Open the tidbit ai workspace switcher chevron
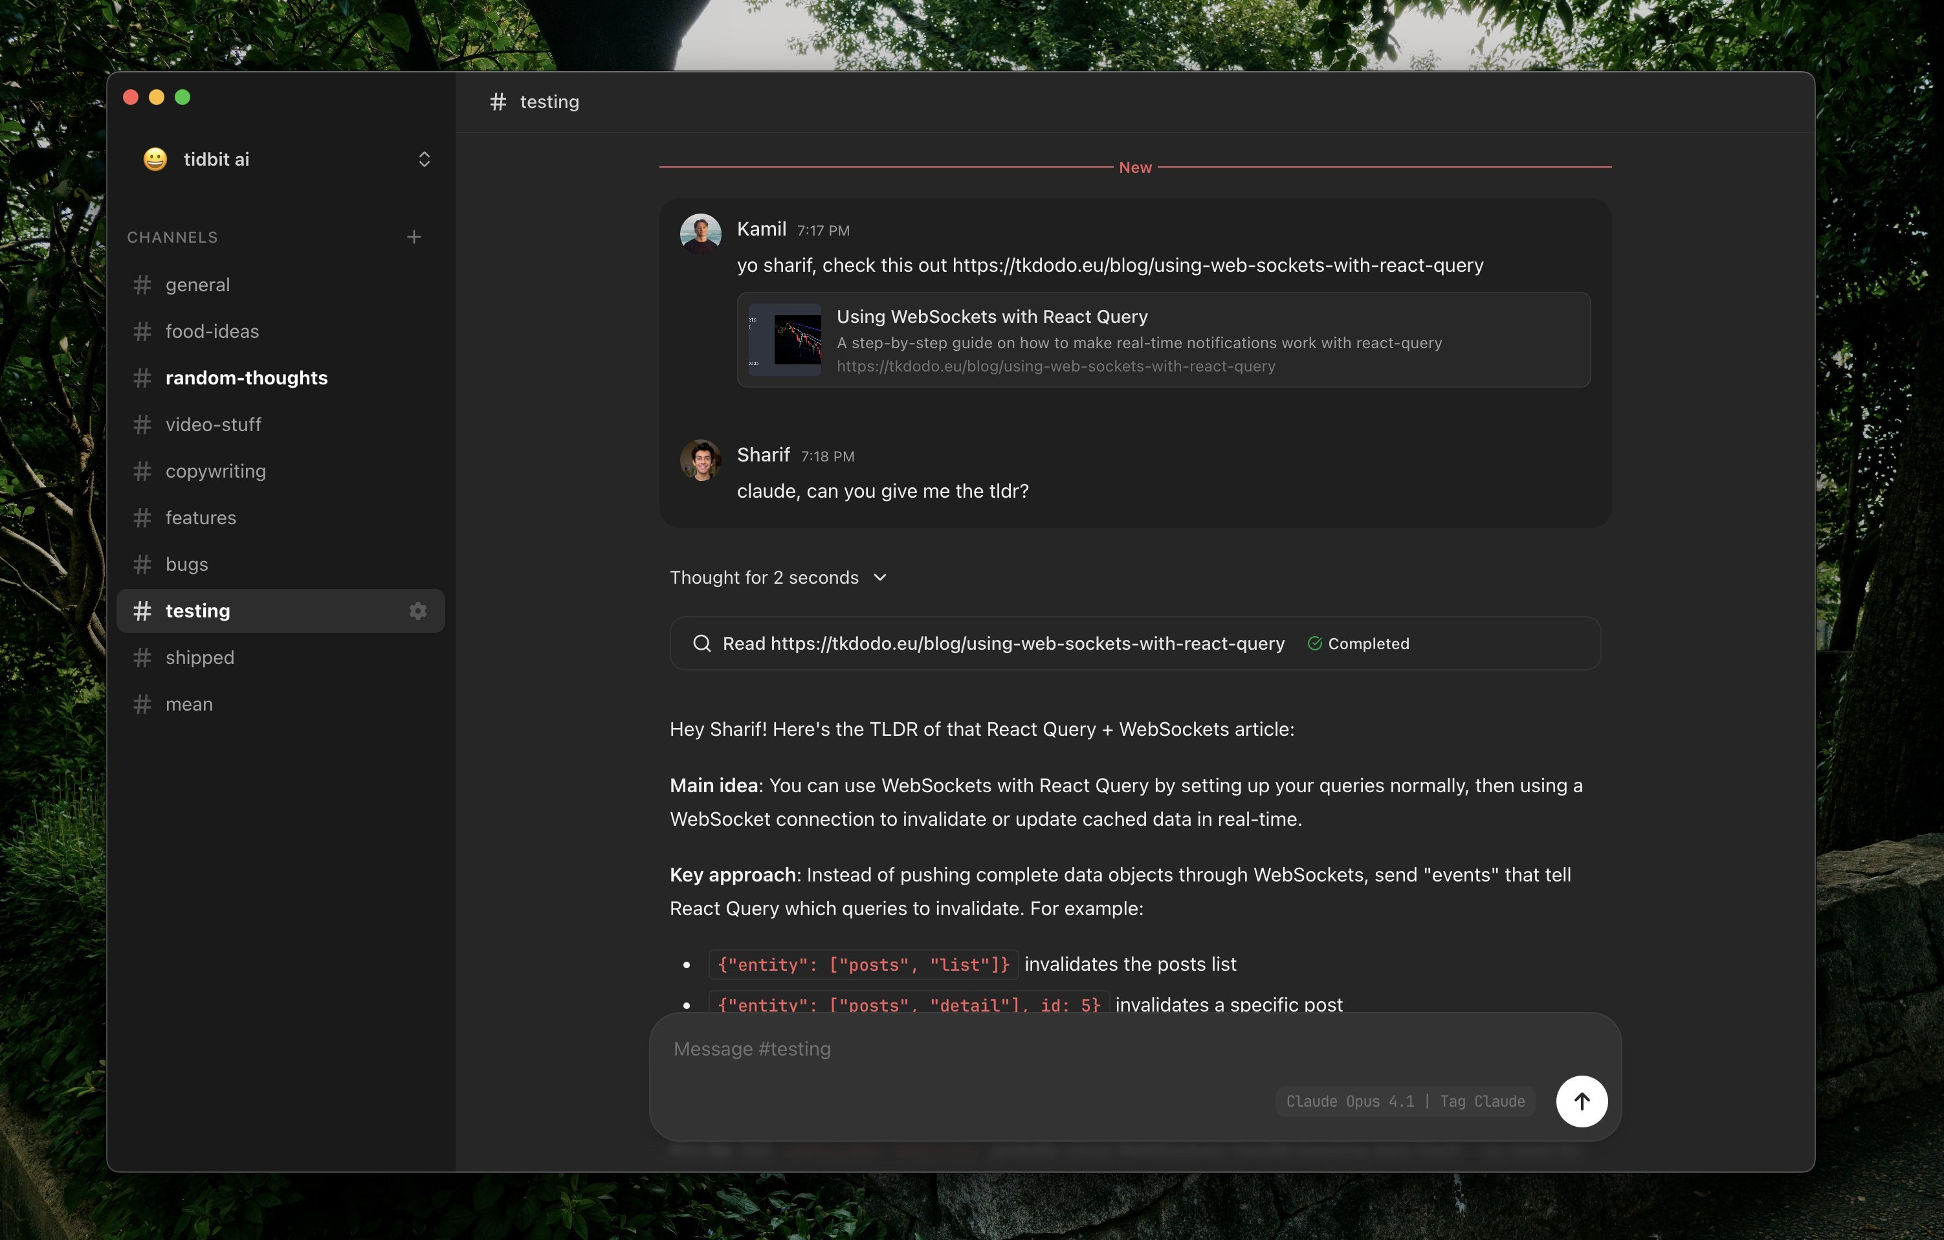This screenshot has width=1944, height=1240. [x=424, y=159]
